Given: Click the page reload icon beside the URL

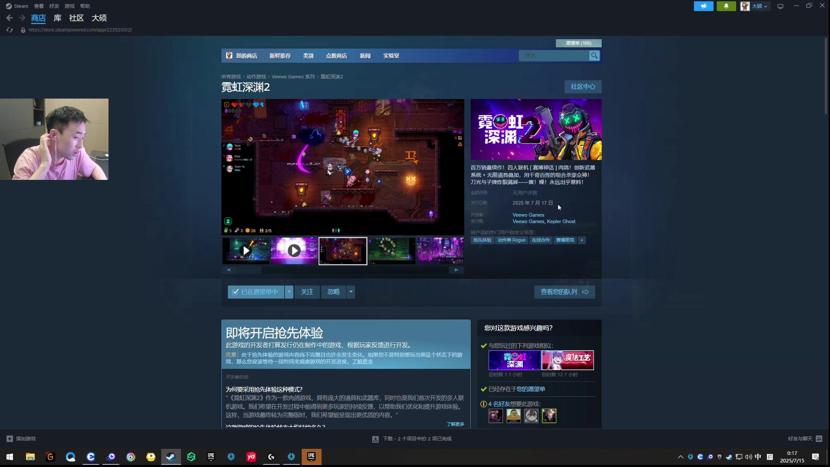Looking at the screenshot, I should coord(10,30).
